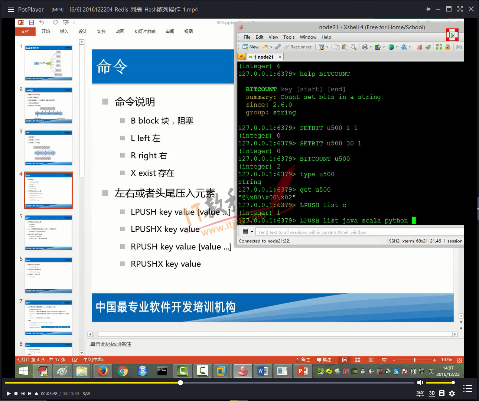
Task: Adjust PowerPoint zoom slider
Action: pyautogui.click(x=414, y=360)
